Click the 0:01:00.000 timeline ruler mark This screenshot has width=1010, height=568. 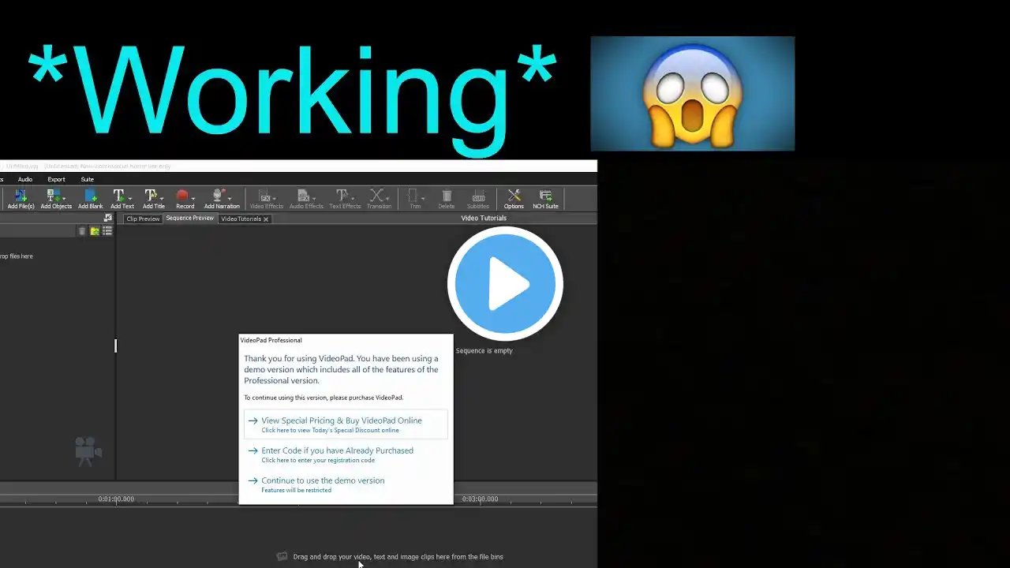pyautogui.click(x=116, y=499)
